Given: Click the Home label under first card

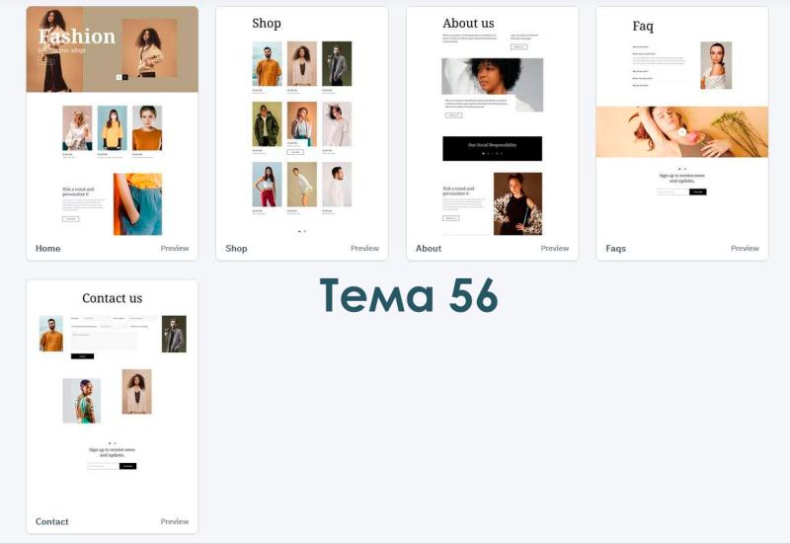Looking at the screenshot, I should coord(47,249).
